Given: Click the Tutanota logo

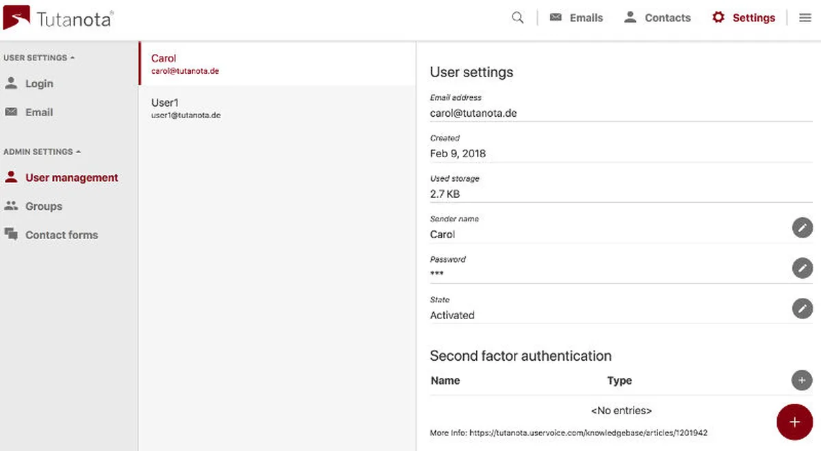Looking at the screenshot, I should pyautogui.click(x=57, y=18).
